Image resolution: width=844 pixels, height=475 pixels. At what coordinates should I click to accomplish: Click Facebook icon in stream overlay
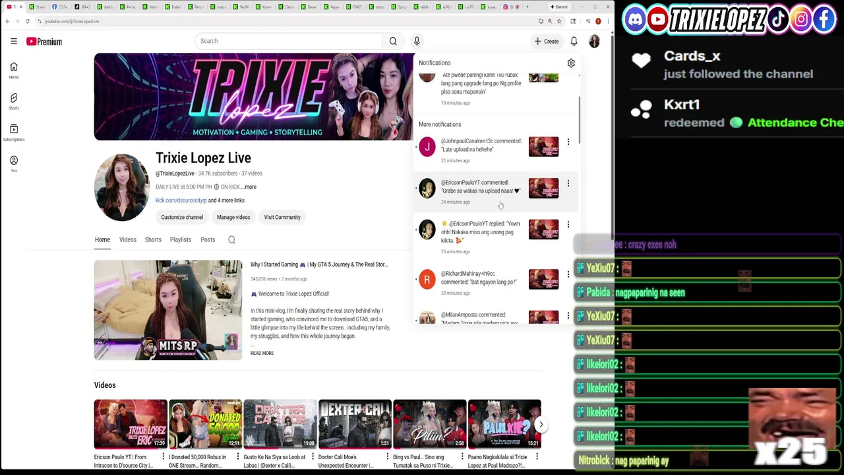pos(824,20)
